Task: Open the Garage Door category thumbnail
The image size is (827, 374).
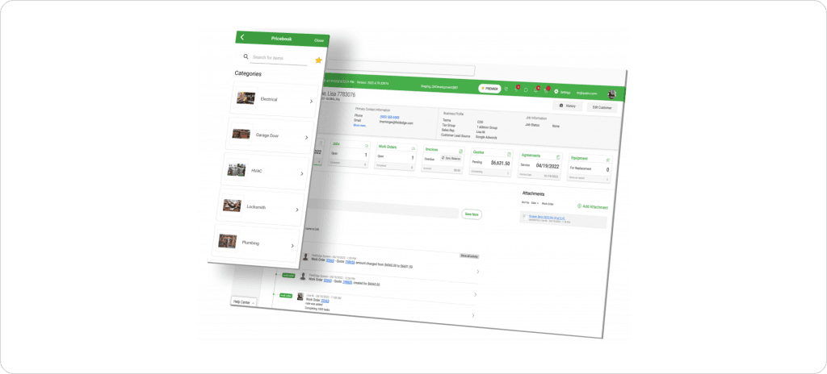Action: pyautogui.click(x=241, y=134)
